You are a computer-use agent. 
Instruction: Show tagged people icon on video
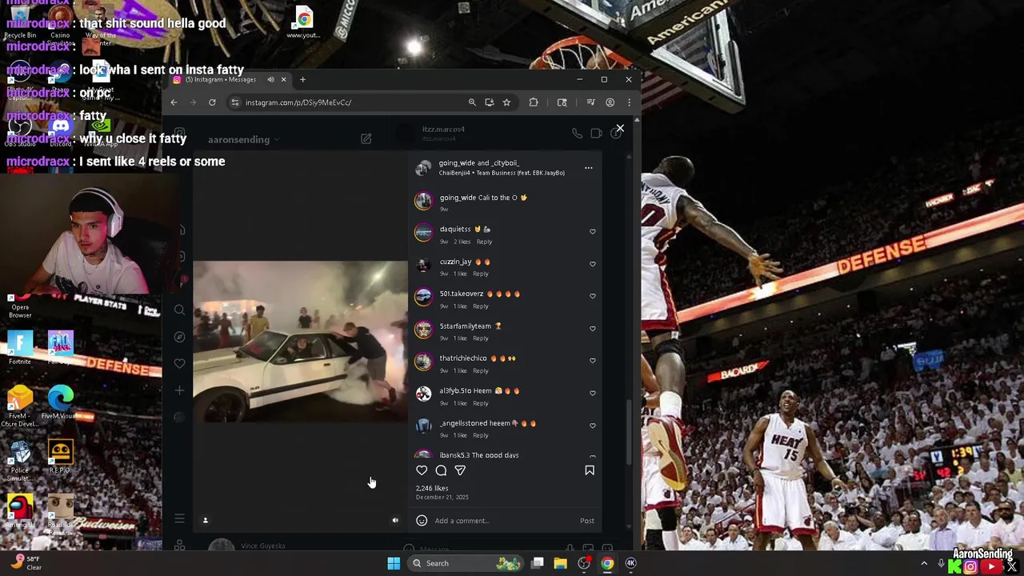pyautogui.click(x=205, y=520)
